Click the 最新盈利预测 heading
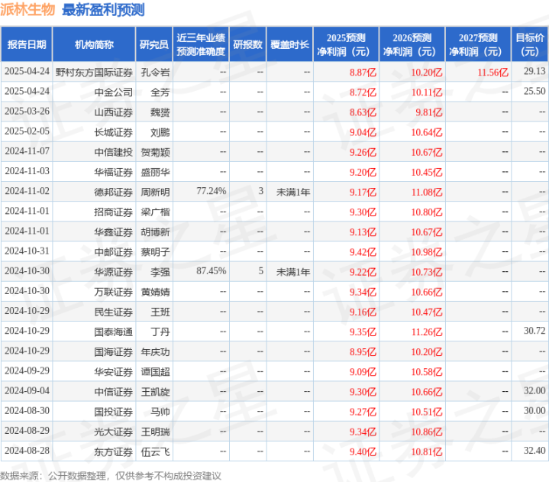 pos(103,9)
